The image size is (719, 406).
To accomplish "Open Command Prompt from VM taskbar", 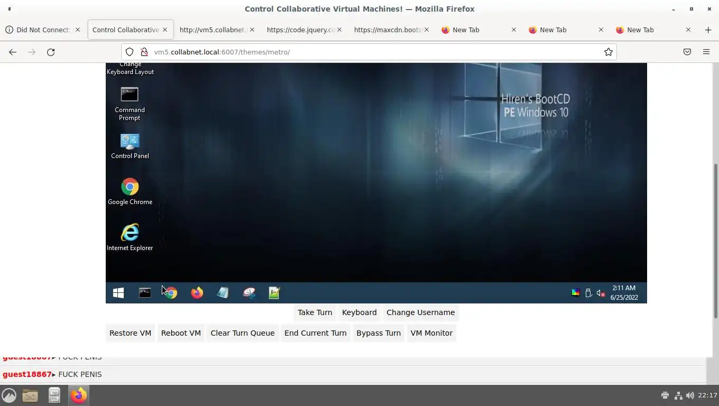I will pyautogui.click(x=144, y=293).
